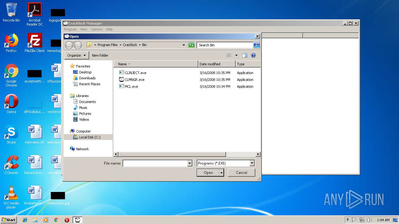Click the Cancel button
The height and width of the screenshot is (224, 399).
[242, 173]
